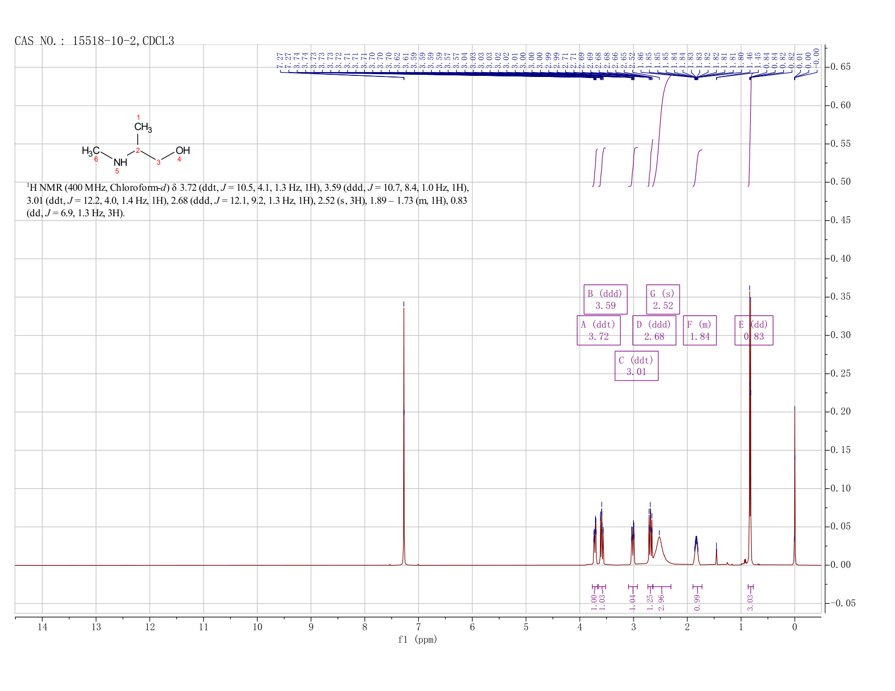Click the 0.99 integral value label

(698, 603)
